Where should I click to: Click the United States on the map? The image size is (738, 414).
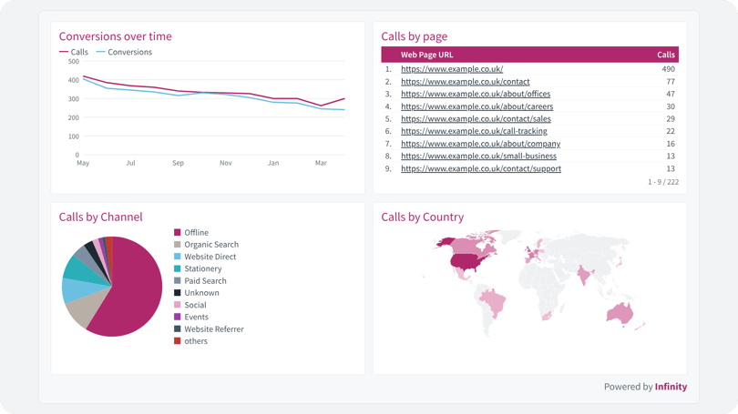click(x=466, y=262)
